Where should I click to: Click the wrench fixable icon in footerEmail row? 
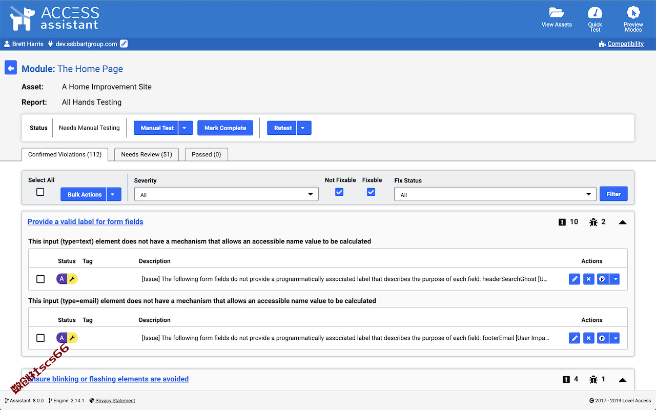72,338
